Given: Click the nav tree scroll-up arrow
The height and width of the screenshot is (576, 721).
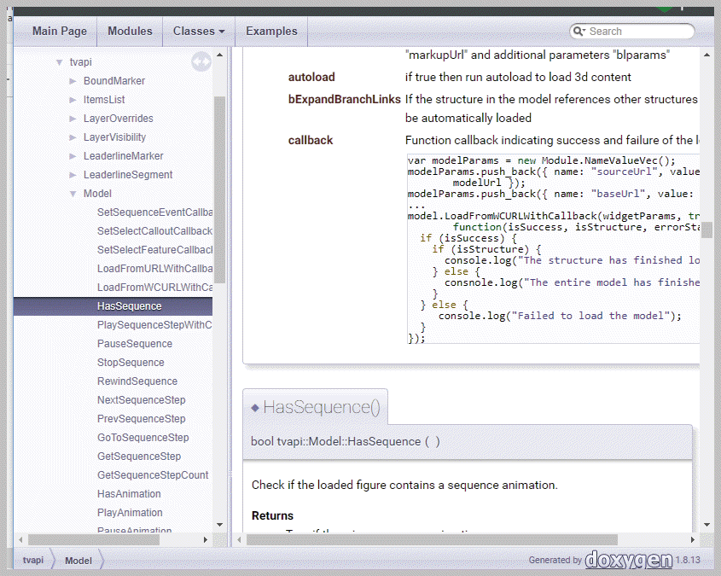Looking at the screenshot, I should (219, 55).
